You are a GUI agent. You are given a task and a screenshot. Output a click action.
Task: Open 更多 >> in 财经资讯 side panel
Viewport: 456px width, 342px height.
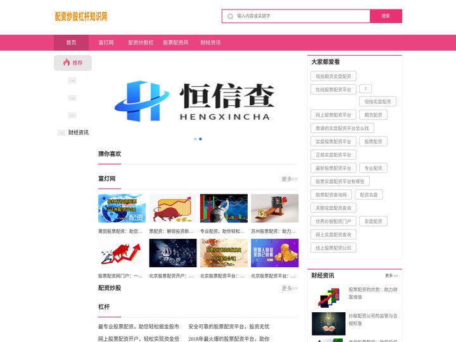point(391,275)
